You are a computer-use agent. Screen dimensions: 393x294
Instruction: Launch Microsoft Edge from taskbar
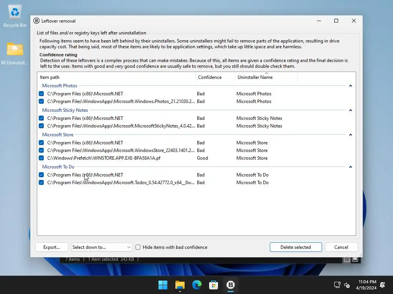point(197,285)
